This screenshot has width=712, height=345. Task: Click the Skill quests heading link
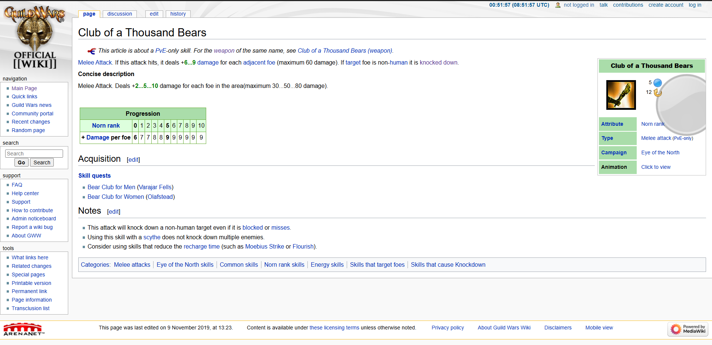(95, 175)
